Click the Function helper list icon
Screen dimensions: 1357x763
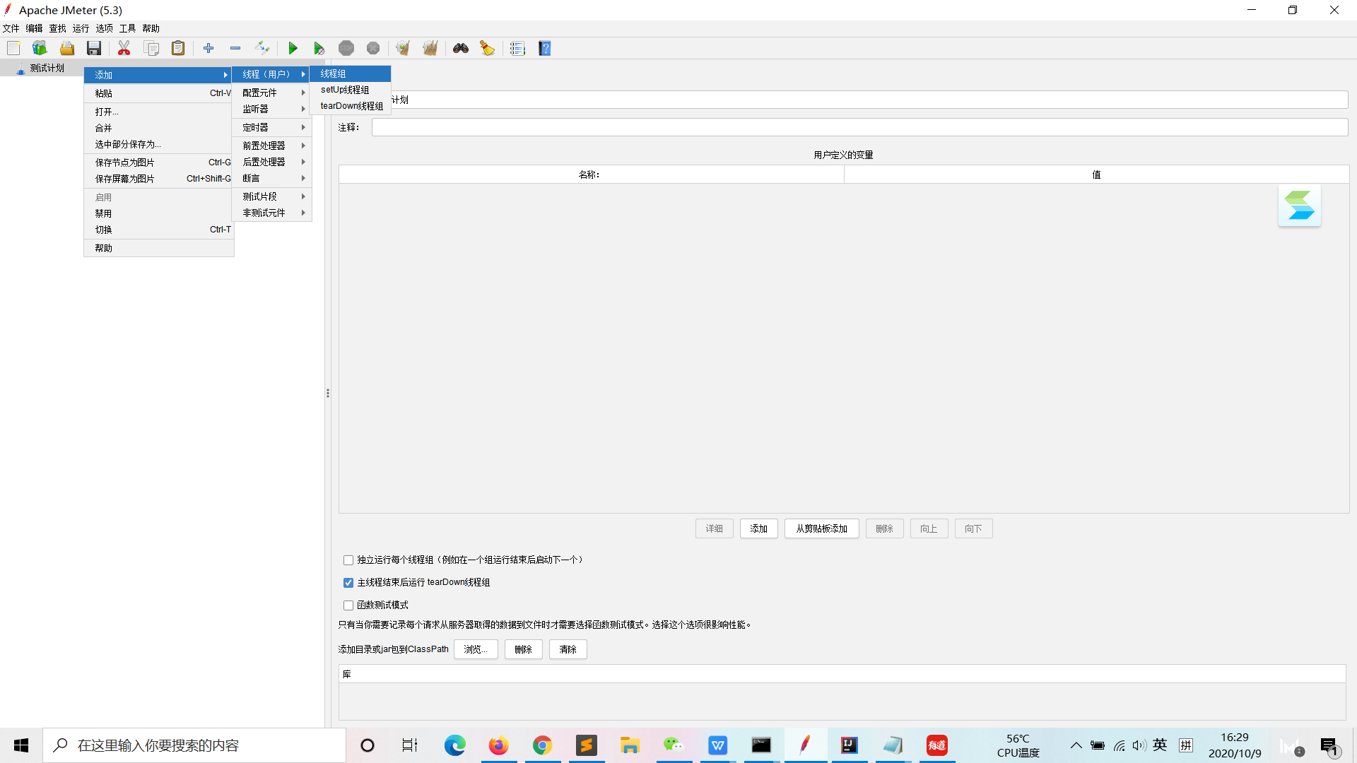[518, 48]
